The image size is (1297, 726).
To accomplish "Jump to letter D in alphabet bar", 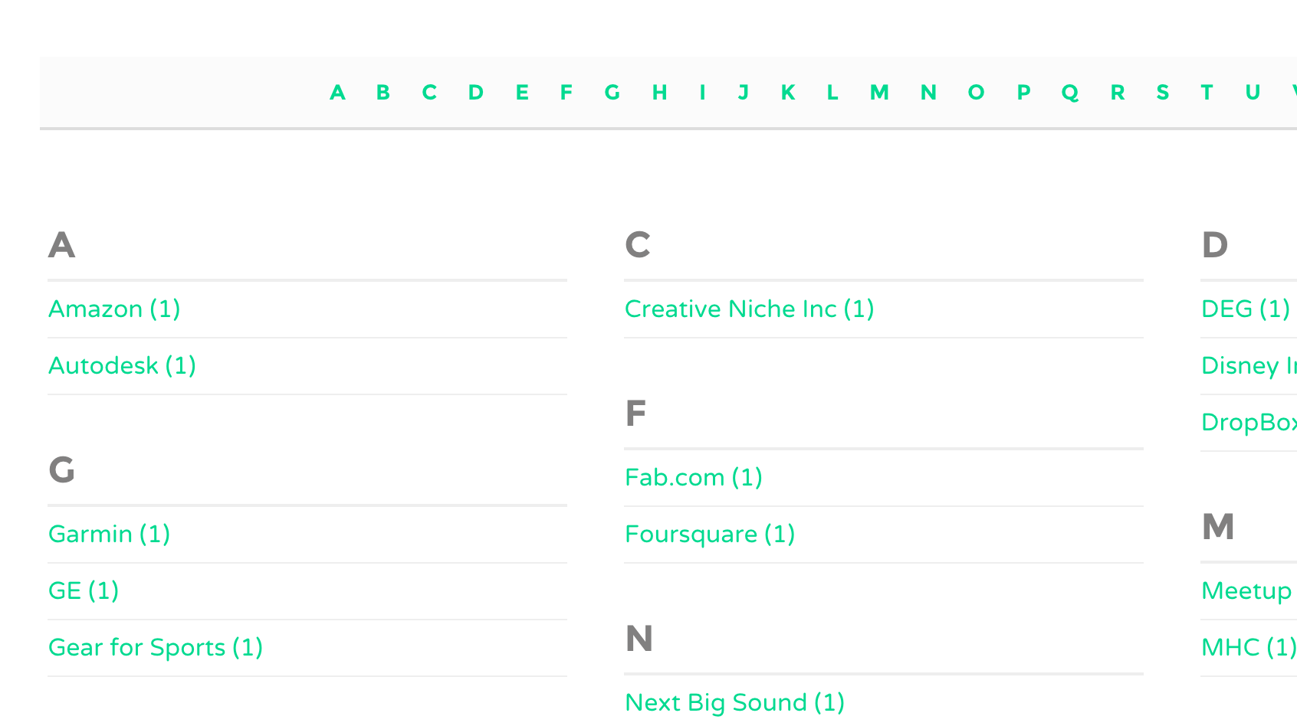I will pos(476,93).
